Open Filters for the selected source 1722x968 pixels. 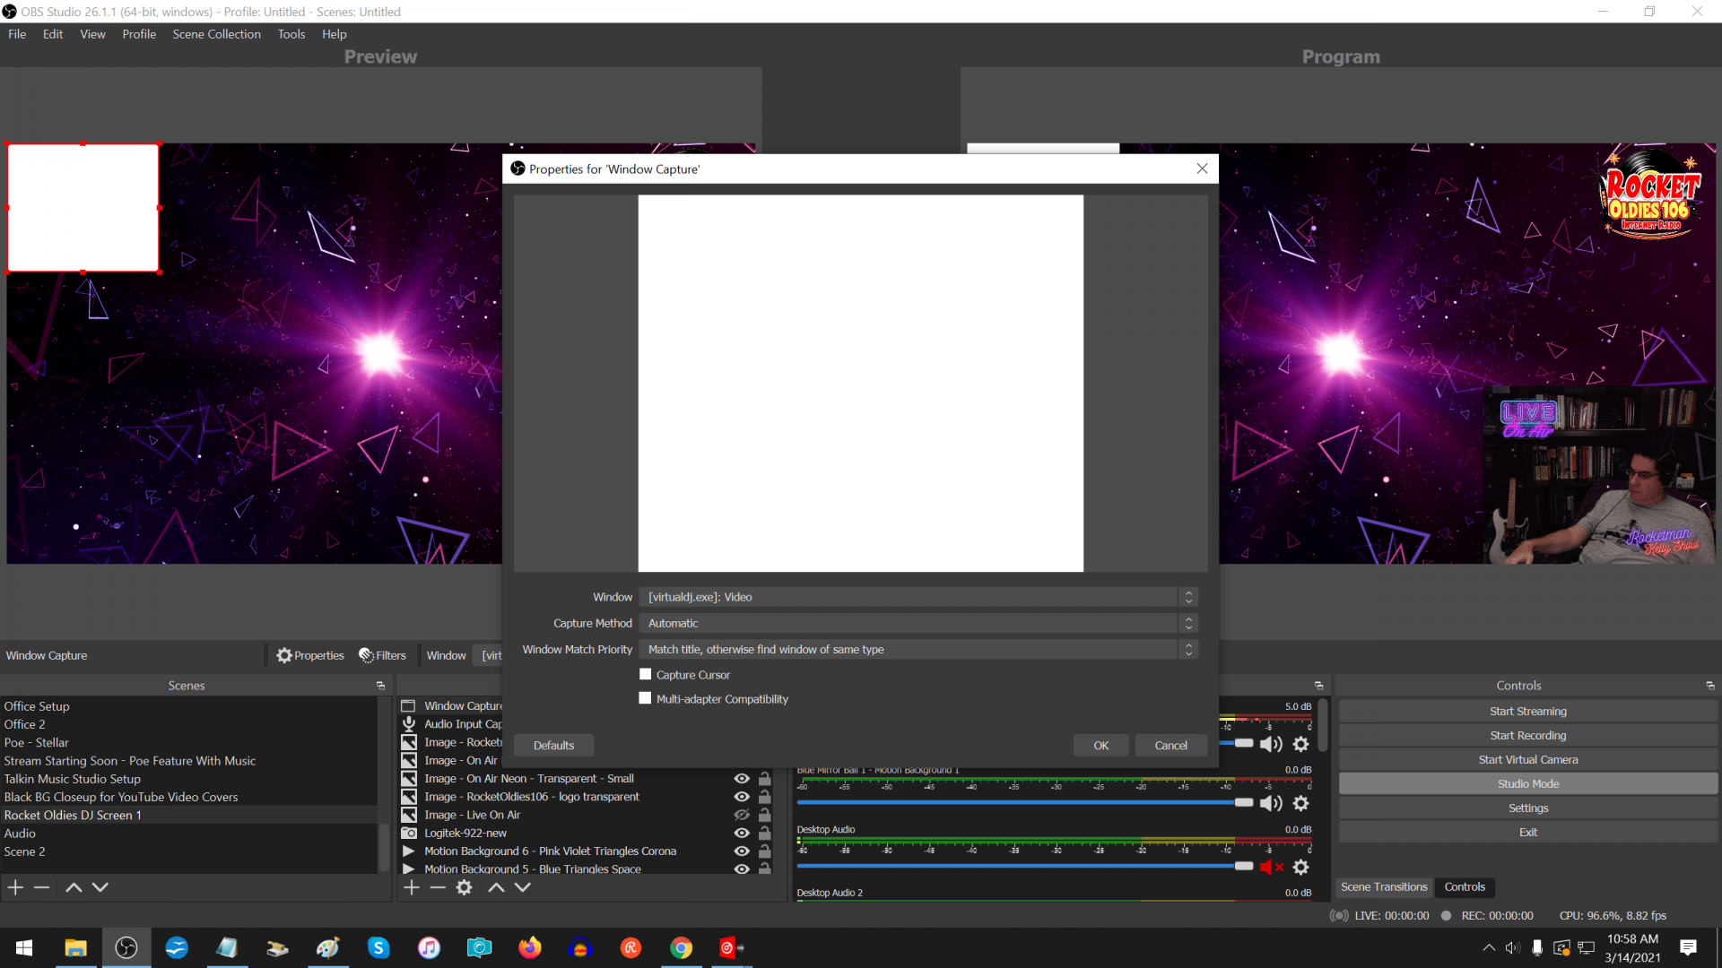(382, 655)
